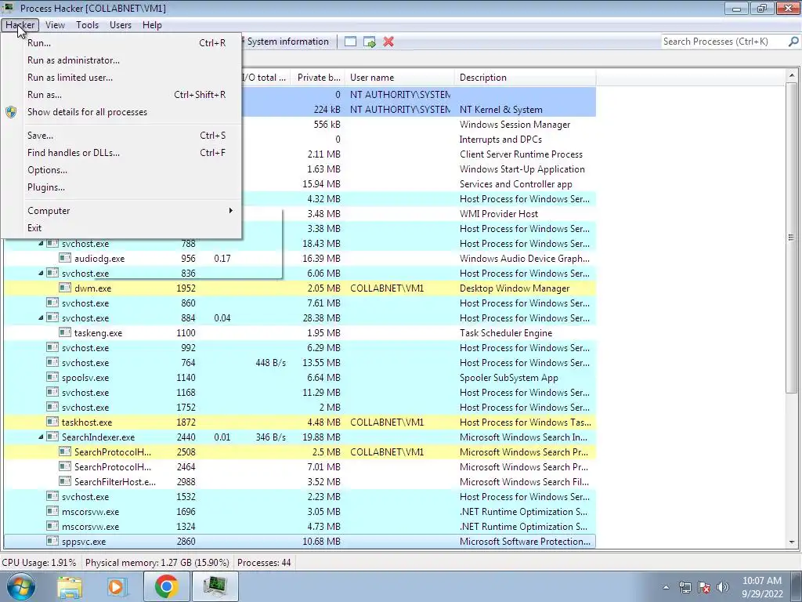Click Physical memory status entry
Screen dimensions: 802x602
157,563
